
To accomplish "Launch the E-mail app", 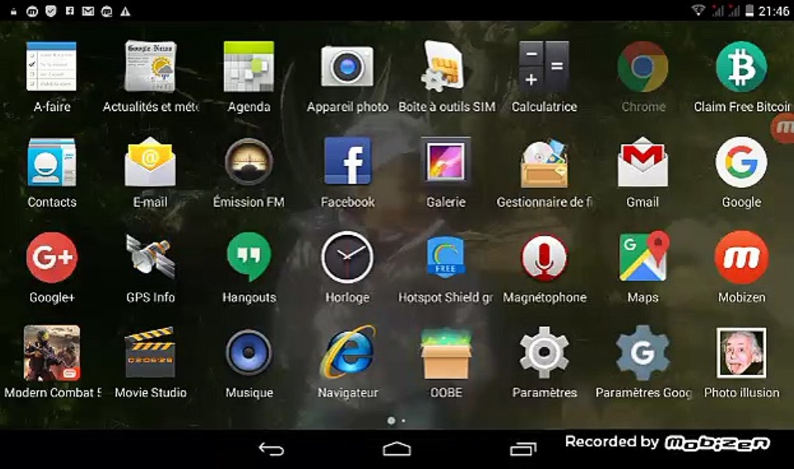I will [150, 162].
